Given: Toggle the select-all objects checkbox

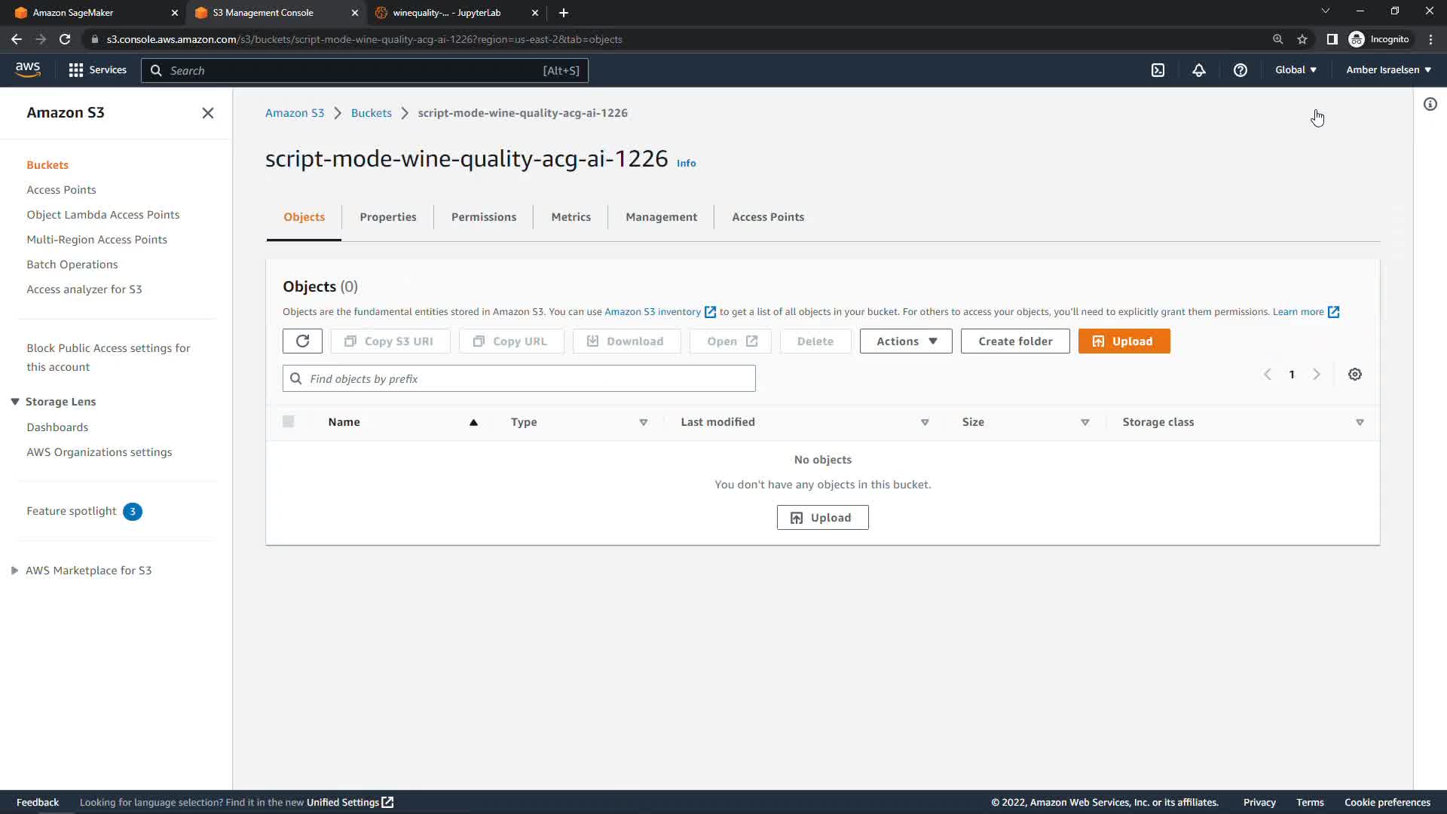Looking at the screenshot, I should click(x=289, y=422).
